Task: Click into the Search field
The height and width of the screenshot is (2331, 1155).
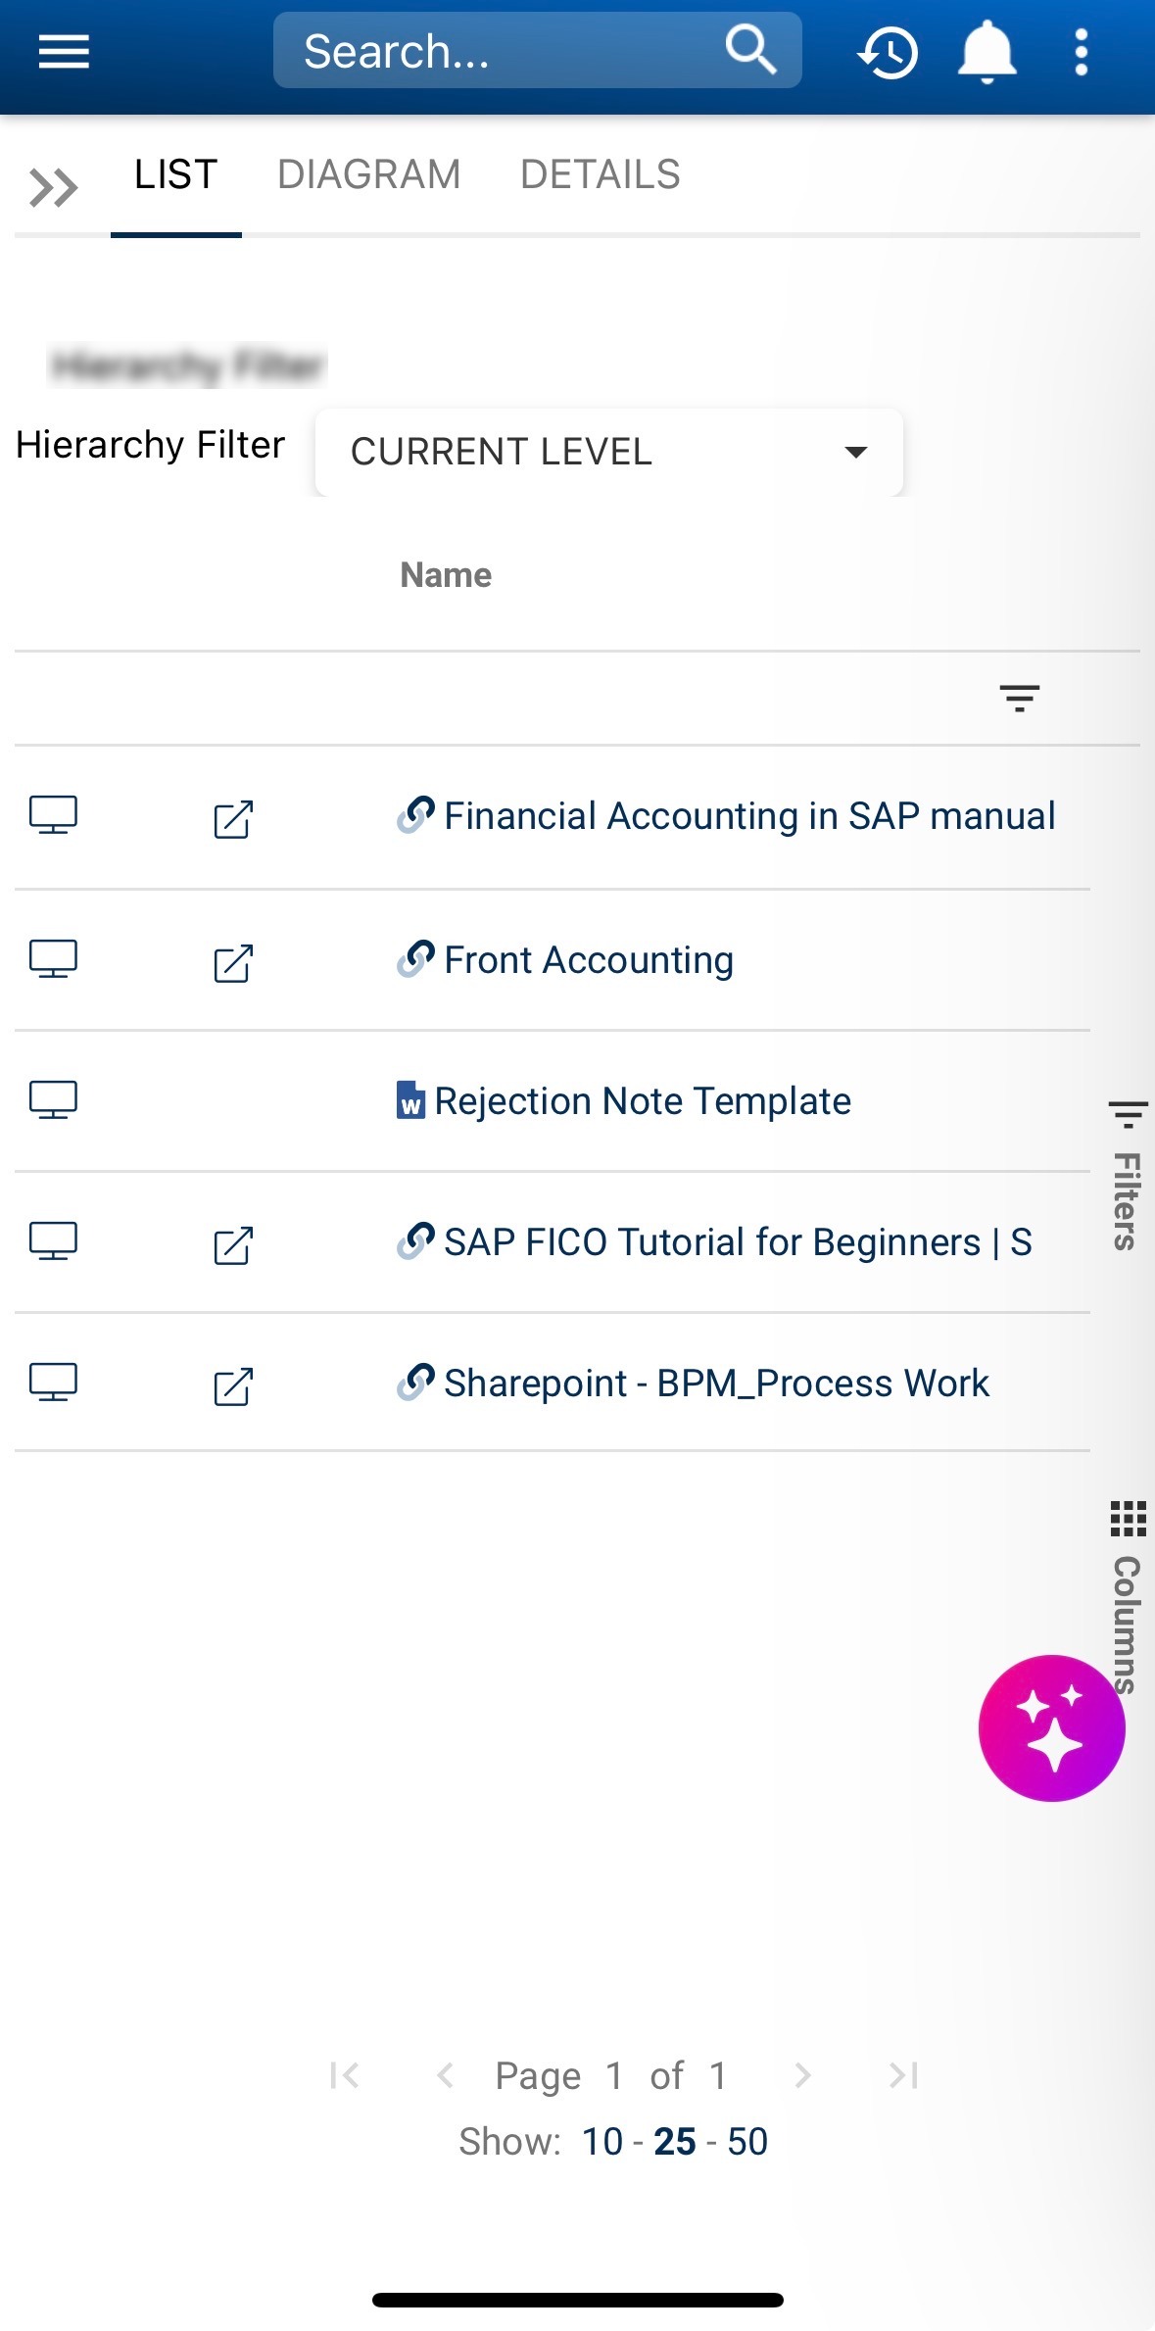Action: pos(500,51)
